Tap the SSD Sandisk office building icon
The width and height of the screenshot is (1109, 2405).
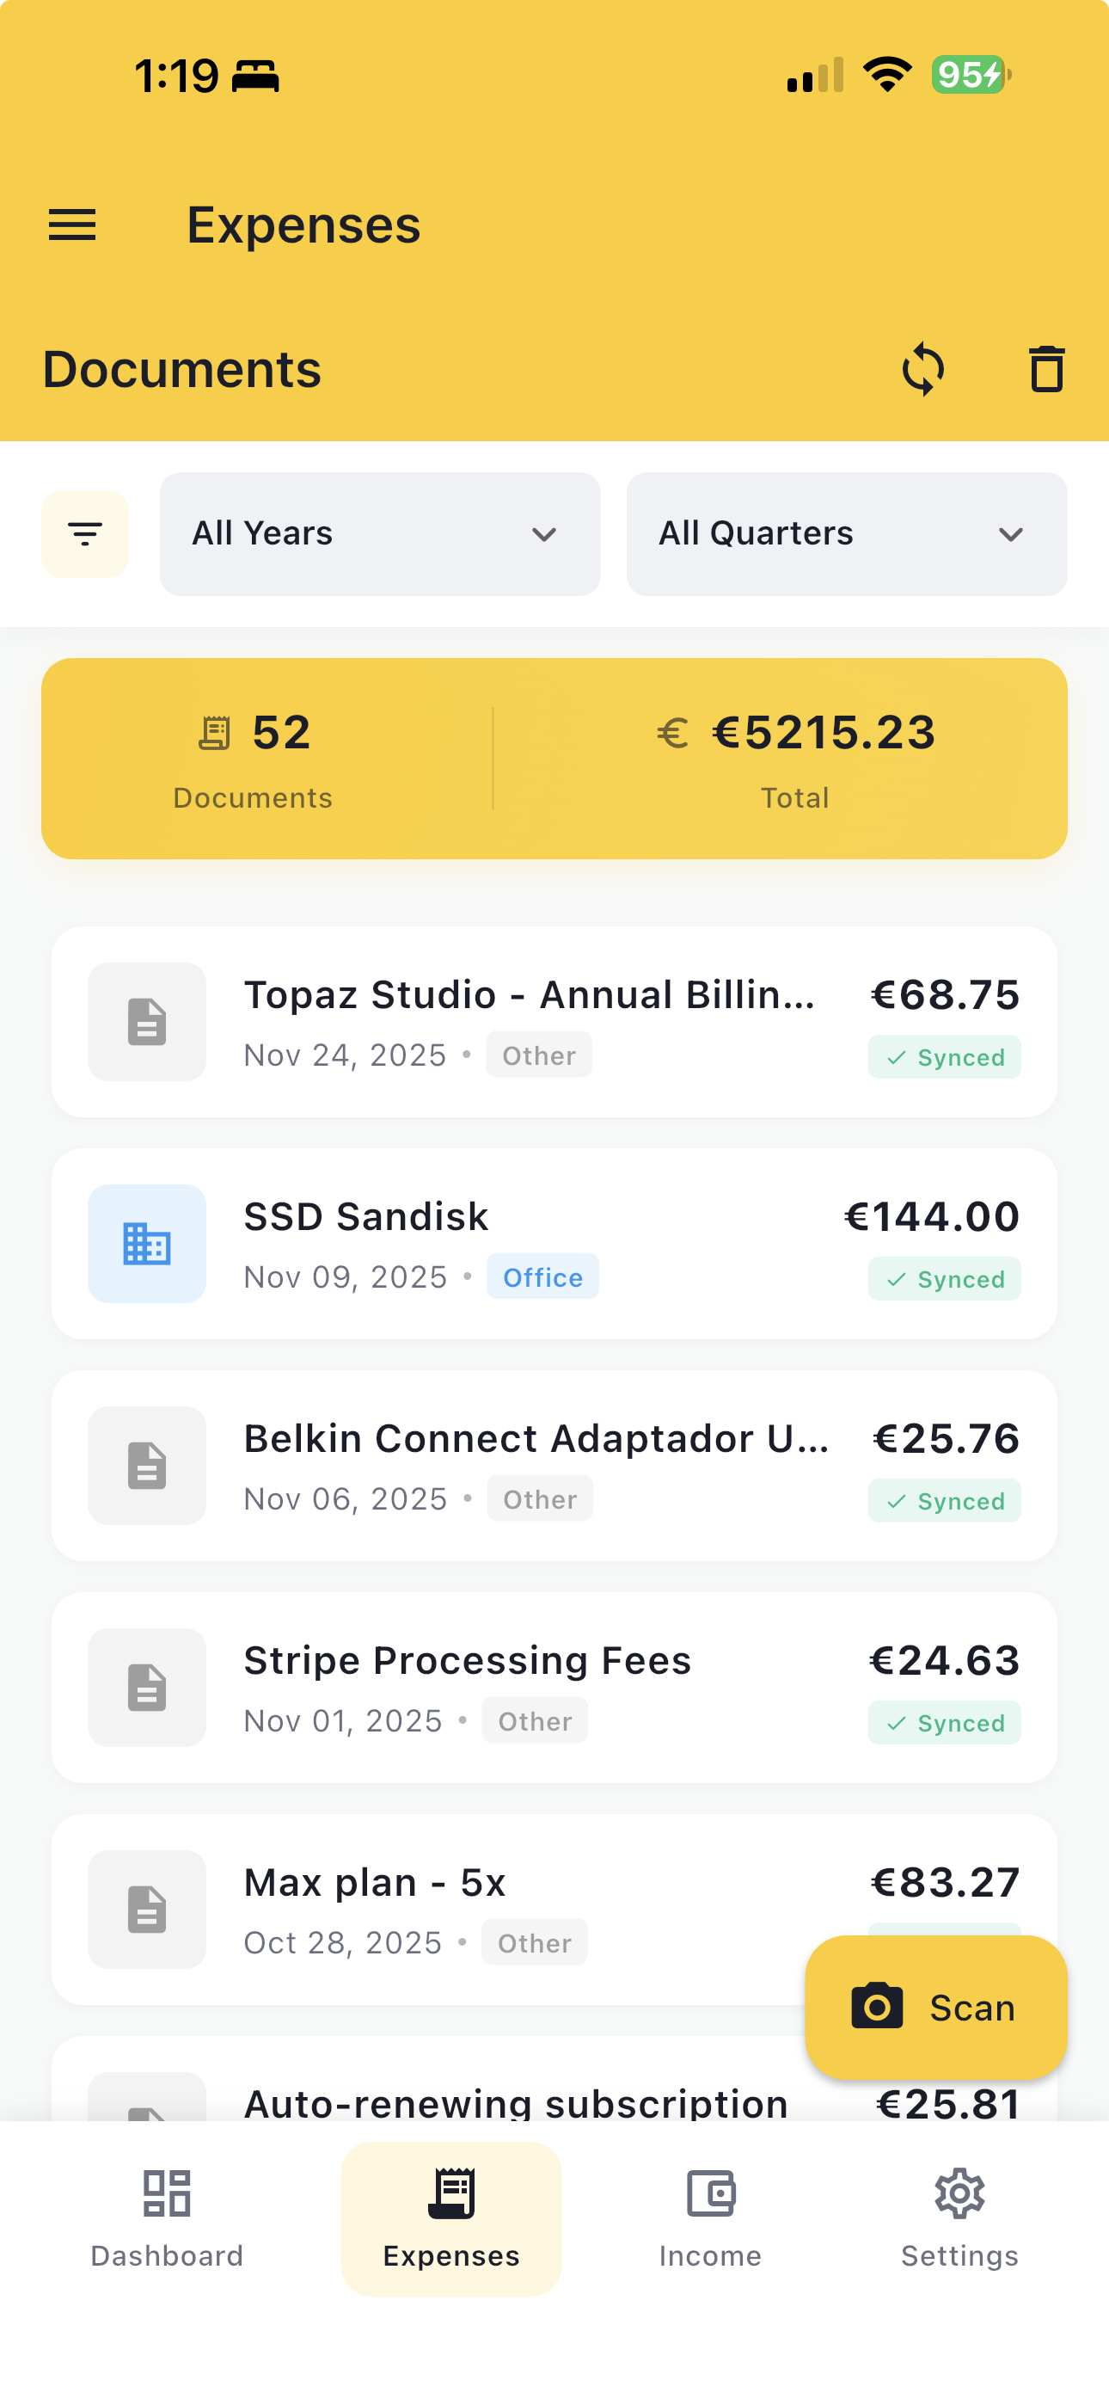click(146, 1244)
